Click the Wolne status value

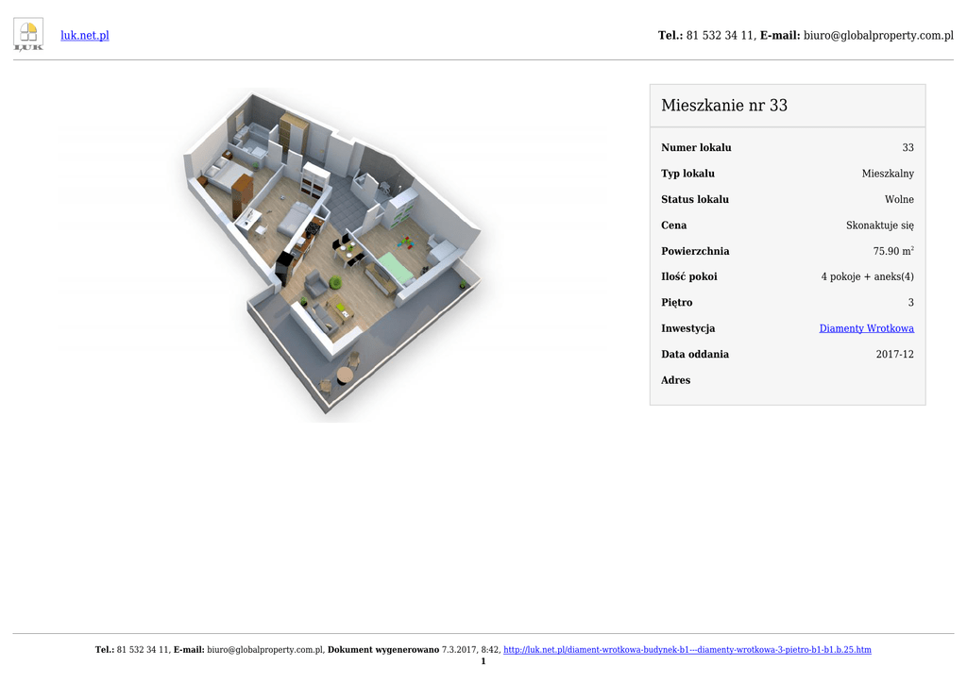coord(899,200)
